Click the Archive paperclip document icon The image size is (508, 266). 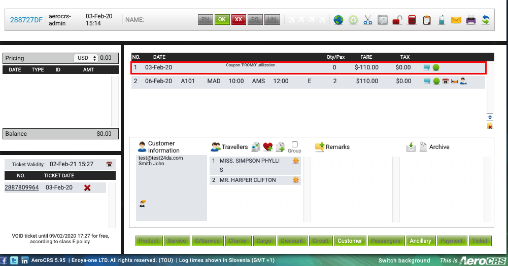coord(423,147)
